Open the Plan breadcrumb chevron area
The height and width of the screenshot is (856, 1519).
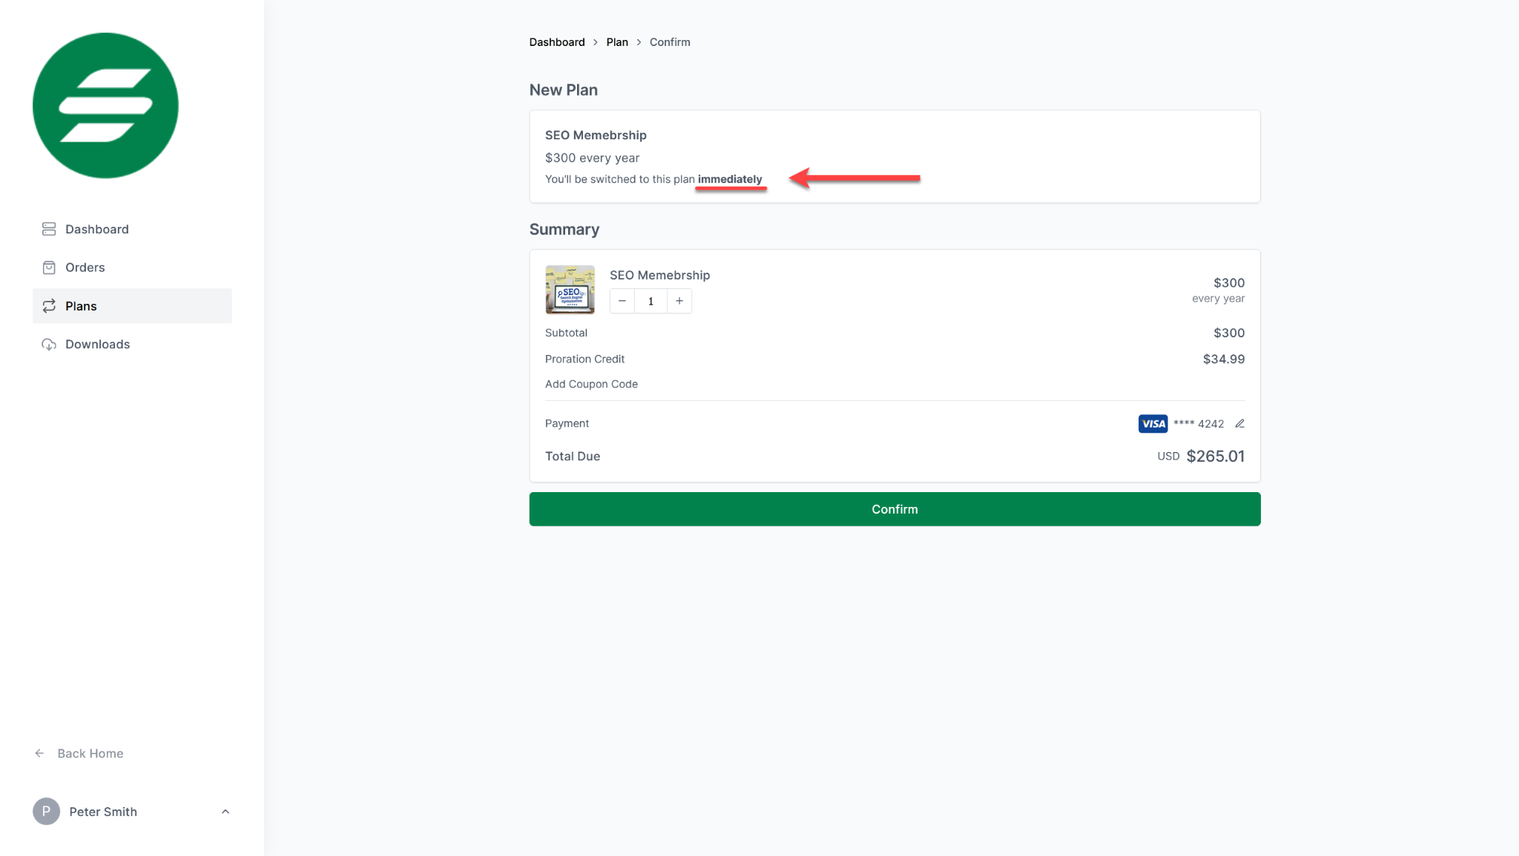pyautogui.click(x=639, y=42)
